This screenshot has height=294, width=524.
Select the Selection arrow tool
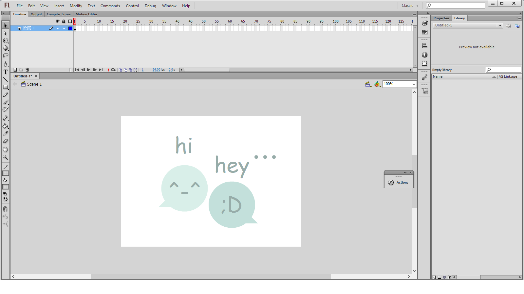point(5,25)
